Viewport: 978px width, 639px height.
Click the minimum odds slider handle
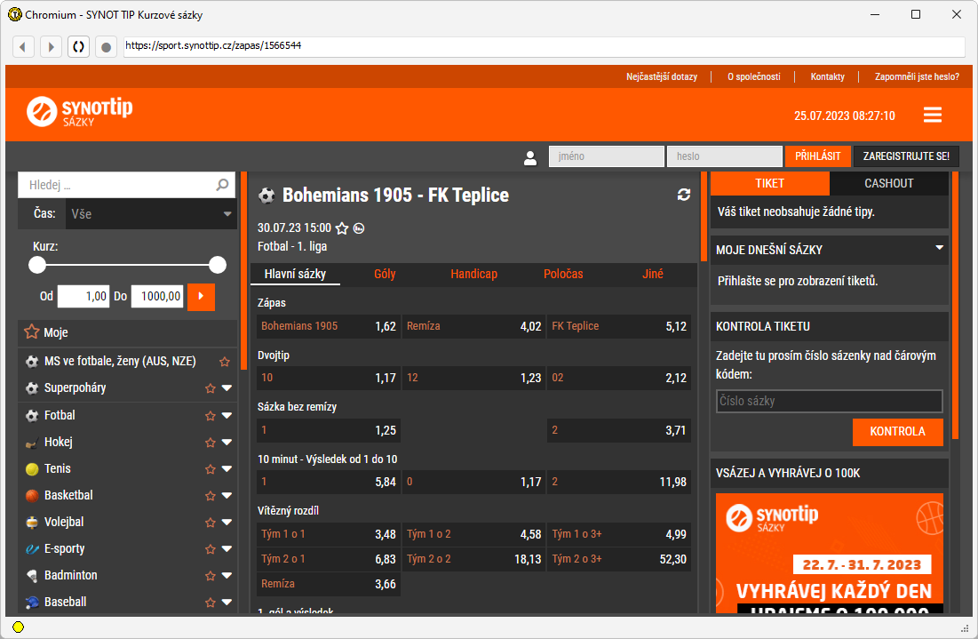point(37,265)
